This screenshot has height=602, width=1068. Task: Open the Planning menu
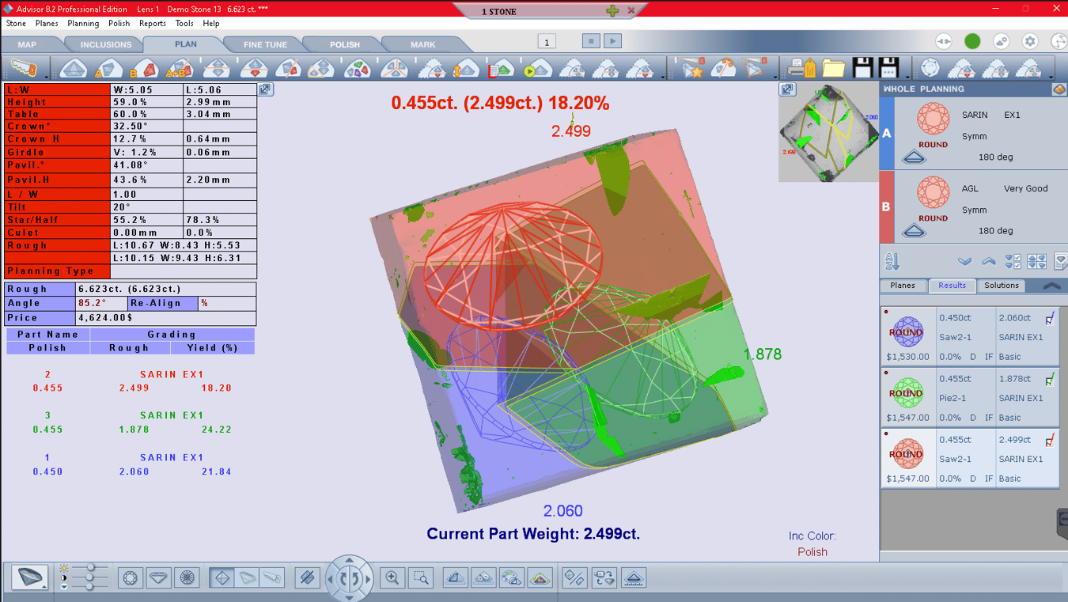[83, 24]
